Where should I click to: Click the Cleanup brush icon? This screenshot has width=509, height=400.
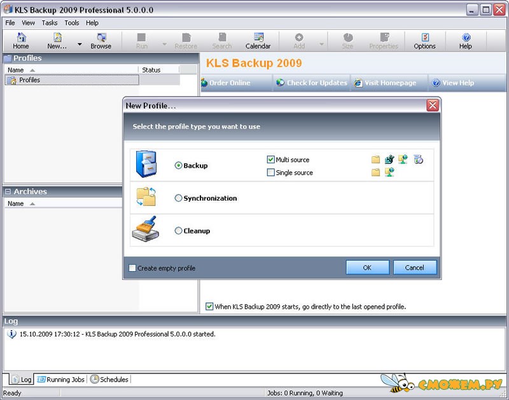146,229
